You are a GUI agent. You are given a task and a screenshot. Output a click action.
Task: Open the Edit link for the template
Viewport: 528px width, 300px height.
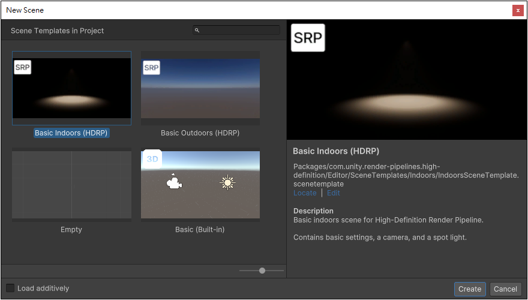tap(333, 193)
